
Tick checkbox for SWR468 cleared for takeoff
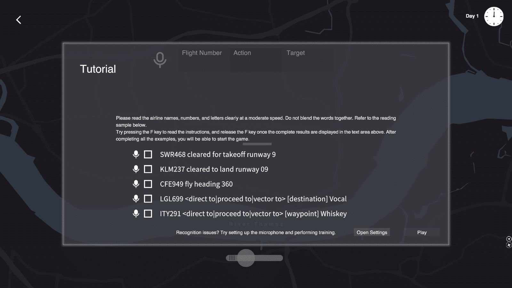point(148,155)
